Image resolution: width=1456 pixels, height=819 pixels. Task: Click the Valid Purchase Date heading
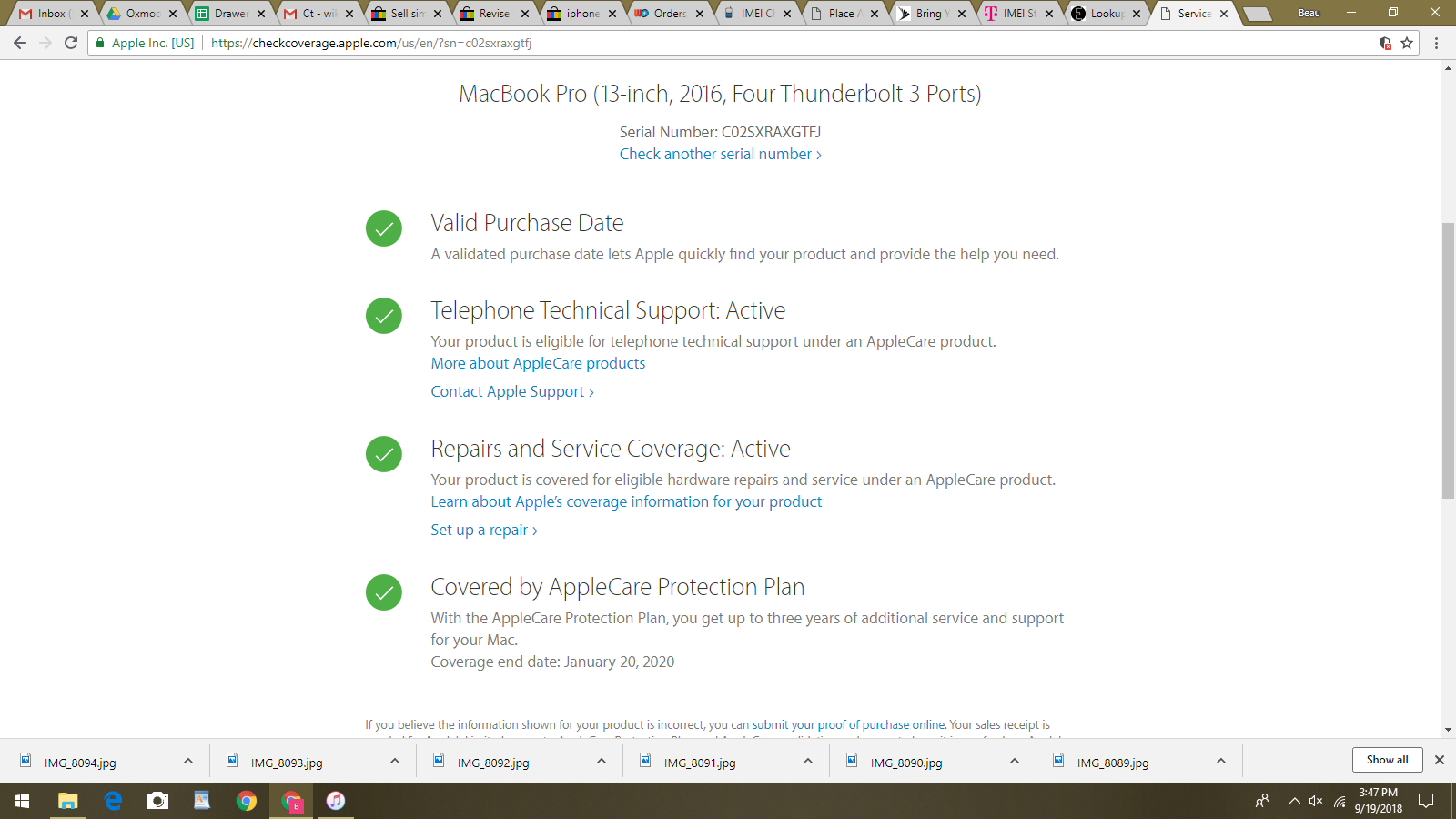click(527, 223)
